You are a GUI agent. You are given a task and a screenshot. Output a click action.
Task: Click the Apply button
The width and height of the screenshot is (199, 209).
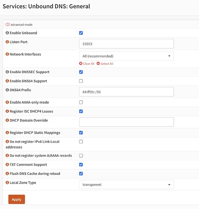pos(17,199)
